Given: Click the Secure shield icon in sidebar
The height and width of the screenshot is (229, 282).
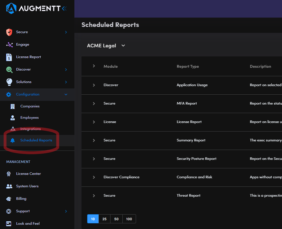Looking at the screenshot, I should 9,32.
